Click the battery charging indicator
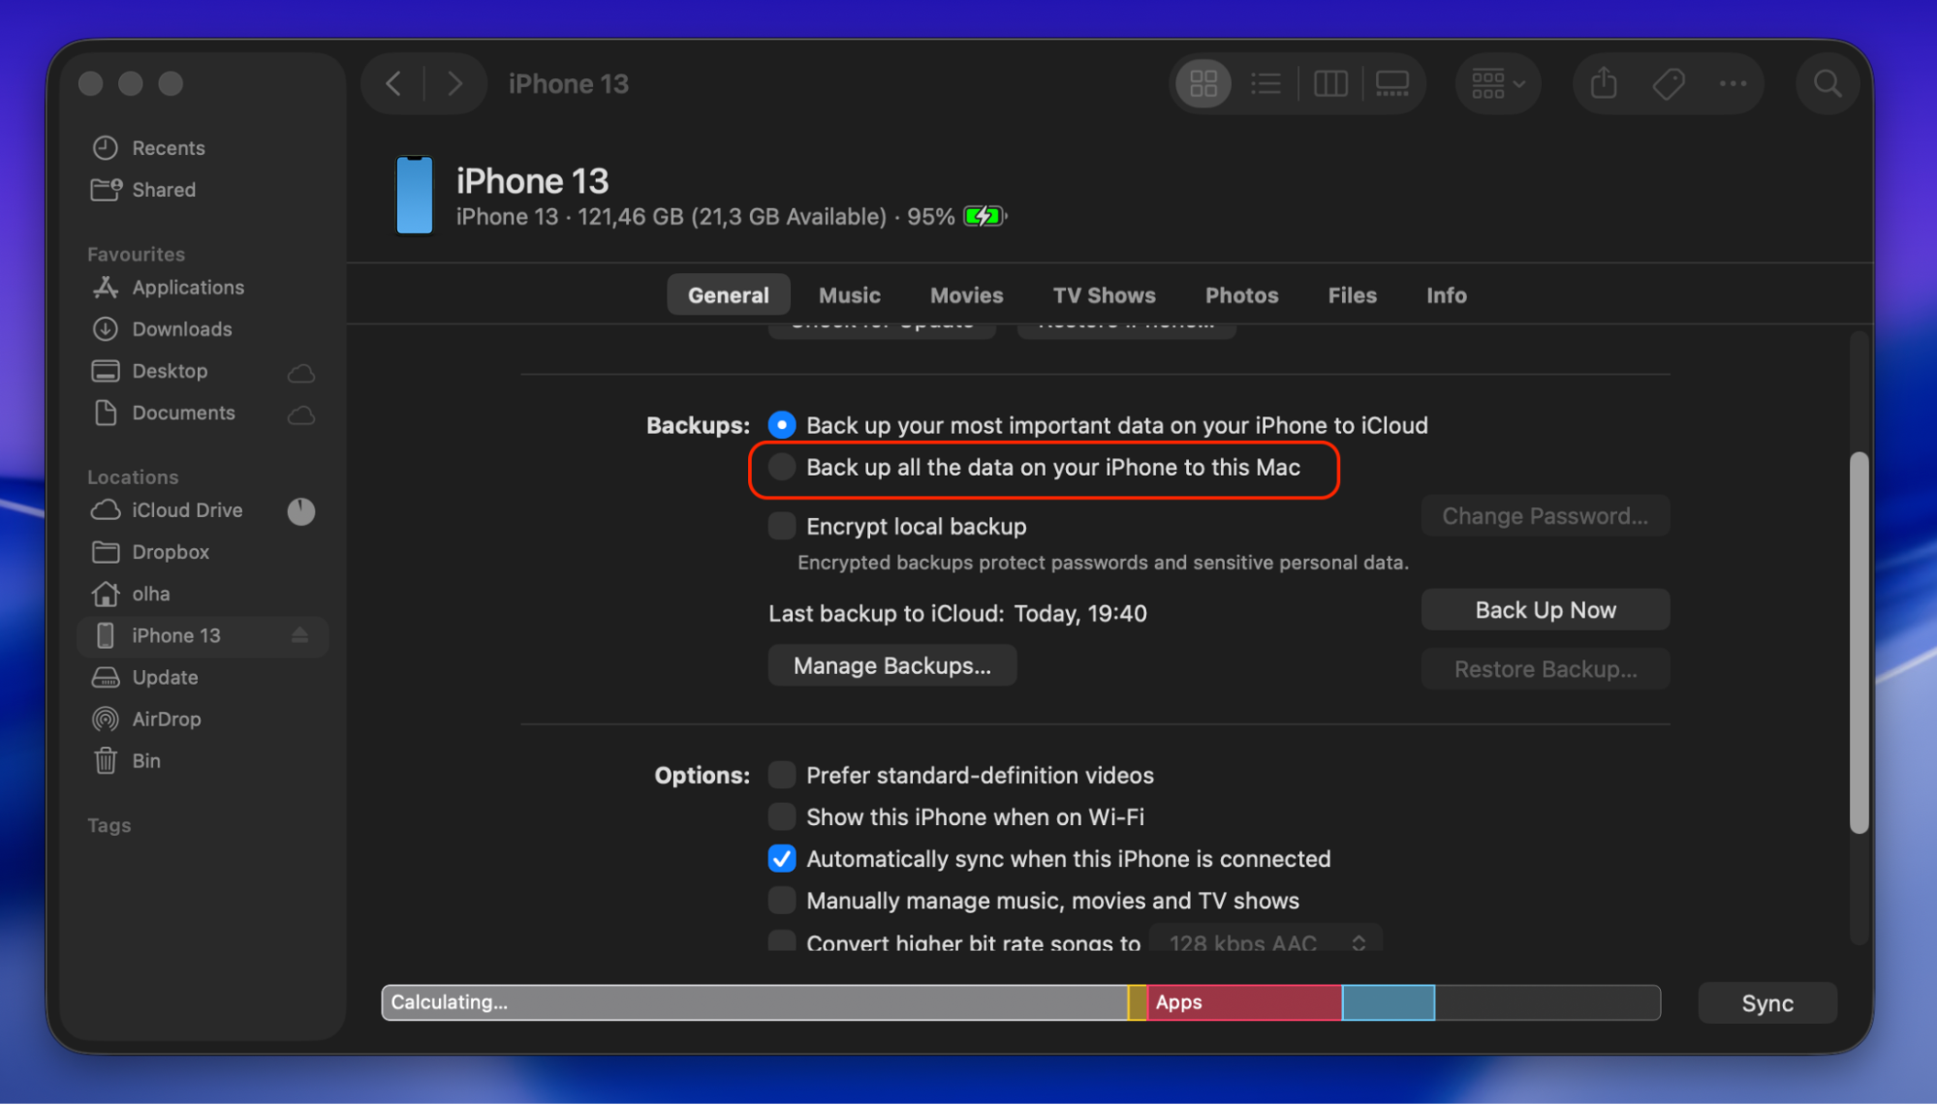 985,216
